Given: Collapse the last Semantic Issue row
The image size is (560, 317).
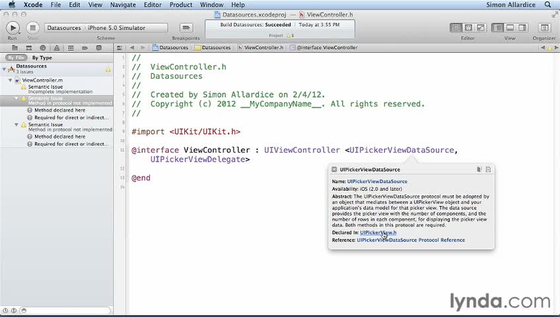Looking at the screenshot, I should pos(17,125).
